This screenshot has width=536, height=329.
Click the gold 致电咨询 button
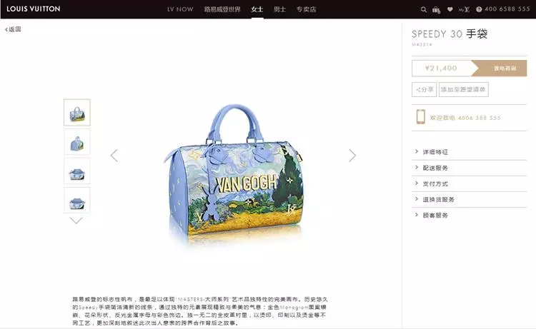[502, 69]
